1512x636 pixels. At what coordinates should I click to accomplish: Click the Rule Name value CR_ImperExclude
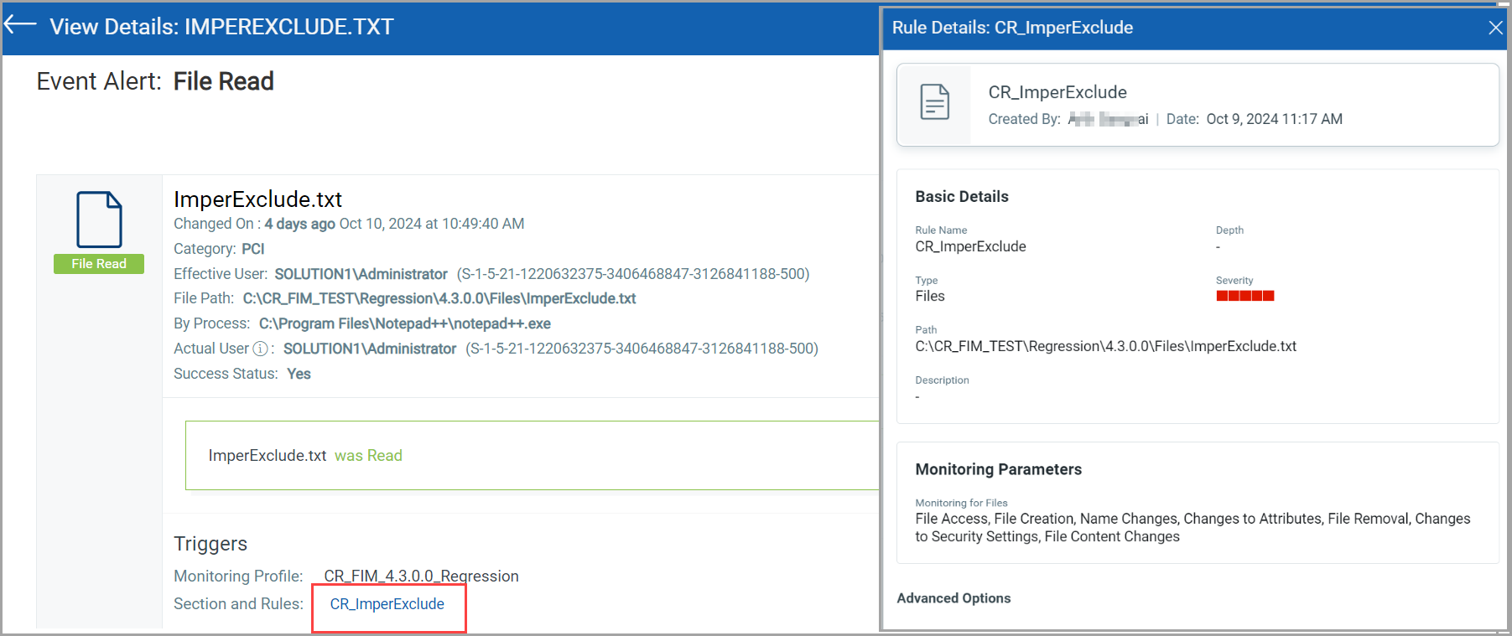pyautogui.click(x=971, y=246)
